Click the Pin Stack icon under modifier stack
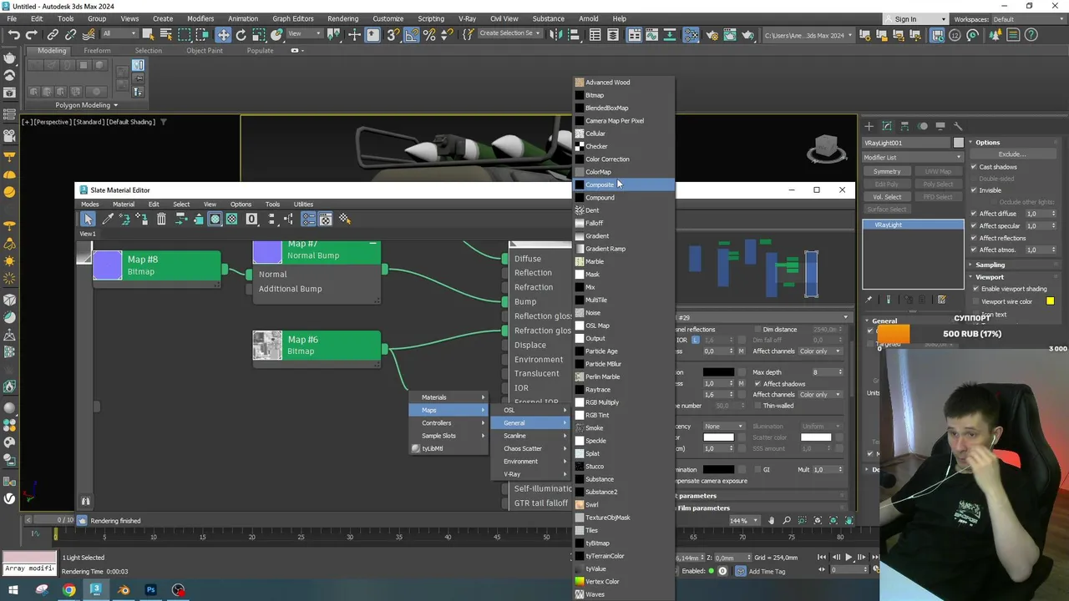Image resolution: width=1069 pixels, height=601 pixels. pyautogui.click(x=869, y=300)
